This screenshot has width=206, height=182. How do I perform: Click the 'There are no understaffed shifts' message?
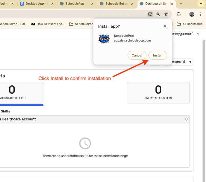(x=85, y=156)
